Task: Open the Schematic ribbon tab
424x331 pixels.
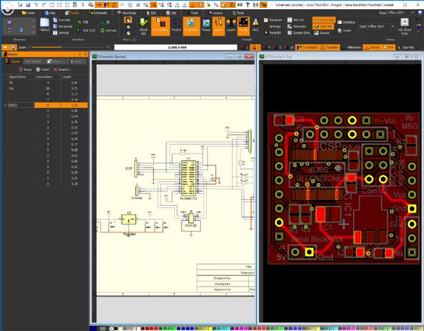Action: (x=98, y=13)
